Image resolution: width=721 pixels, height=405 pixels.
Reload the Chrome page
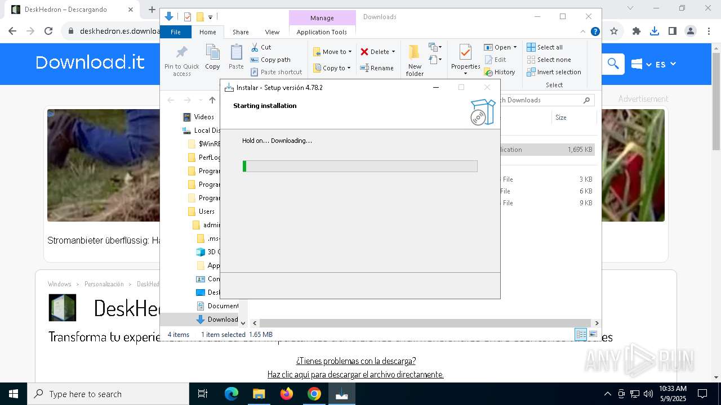click(x=48, y=31)
